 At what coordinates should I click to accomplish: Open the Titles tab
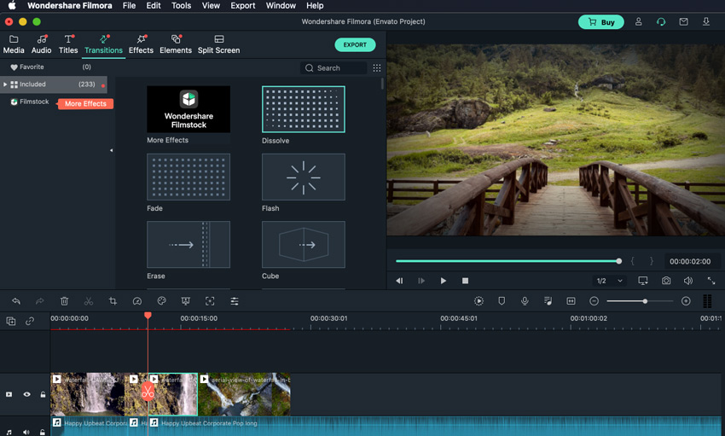tap(68, 44)
